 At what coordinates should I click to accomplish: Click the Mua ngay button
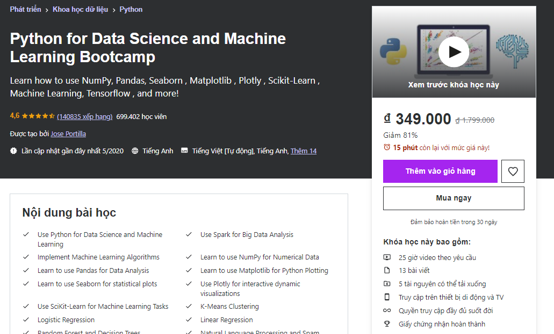click(x=453, y=198)
